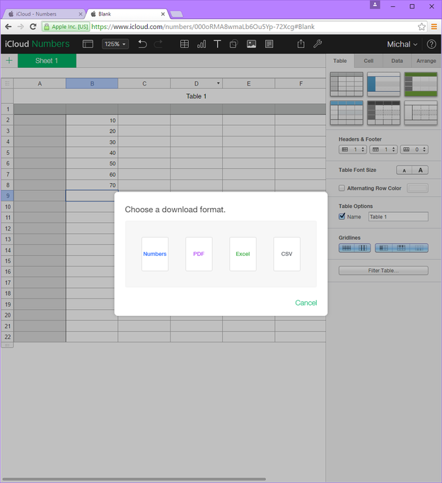The height and width of the screenshot is (483, 442).
Task: Cancel the download format dialog
Action: pyautogui.click(x=306, y=303)
